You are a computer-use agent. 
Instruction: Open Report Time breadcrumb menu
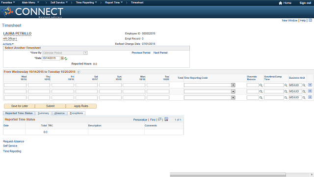pos(114,2)
